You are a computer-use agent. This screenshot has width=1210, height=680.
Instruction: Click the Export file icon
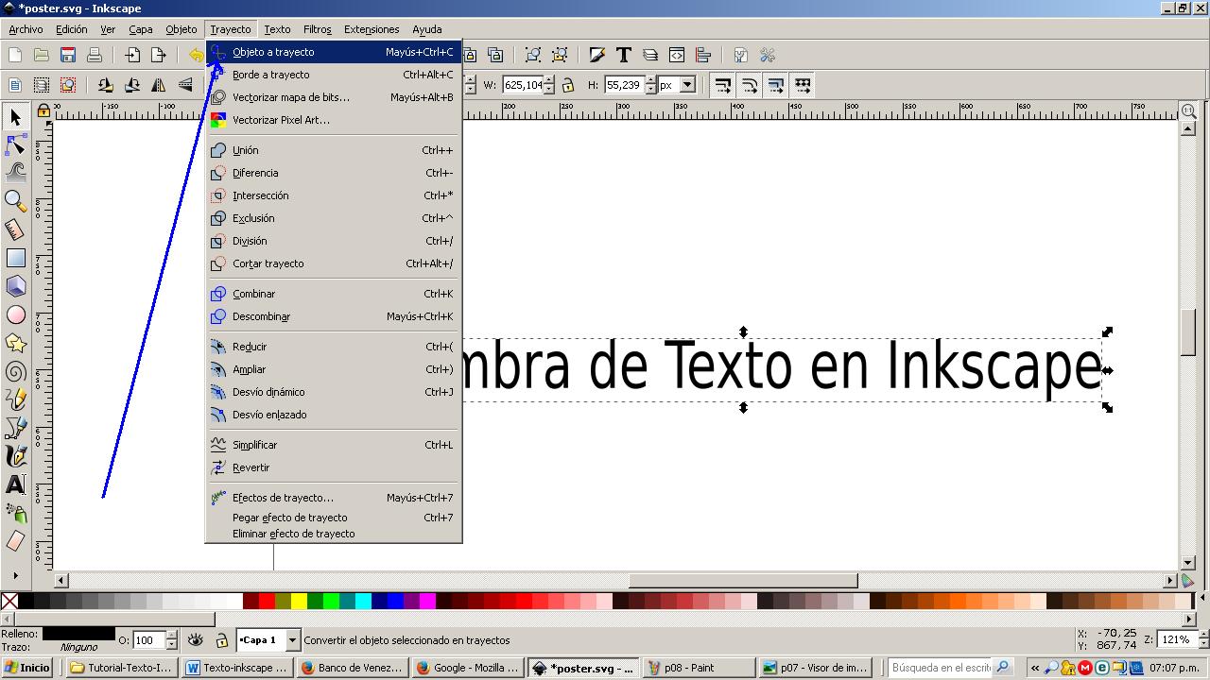[159, 56]
